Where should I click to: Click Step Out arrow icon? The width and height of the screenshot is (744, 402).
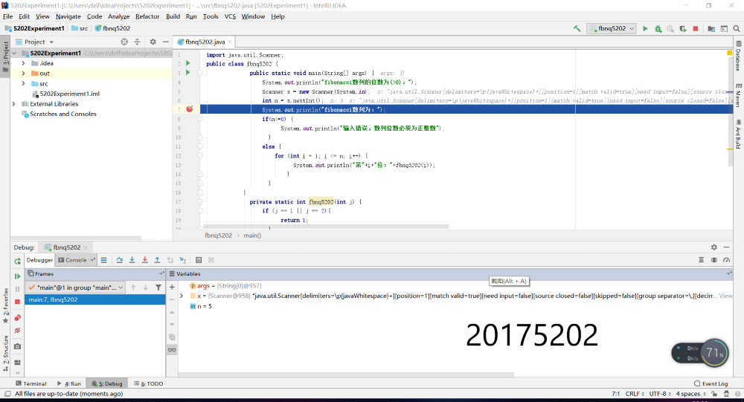[157, 260]
